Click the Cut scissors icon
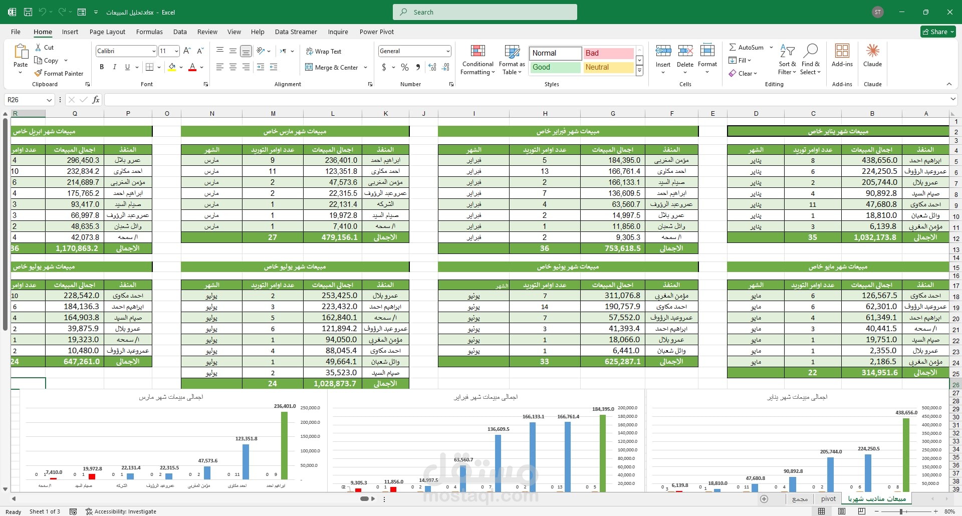The height and width of the screenshot is (516, 962). click(x=39, y=47)
